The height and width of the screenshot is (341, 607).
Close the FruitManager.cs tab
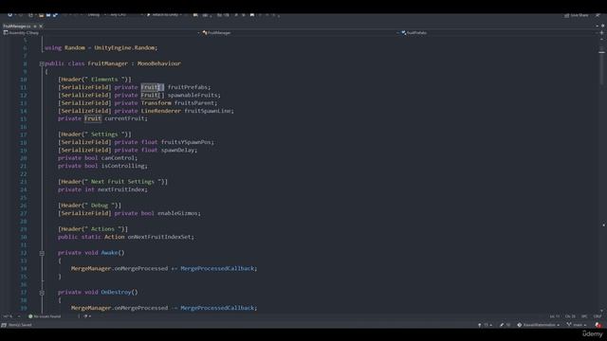point(41,27)
